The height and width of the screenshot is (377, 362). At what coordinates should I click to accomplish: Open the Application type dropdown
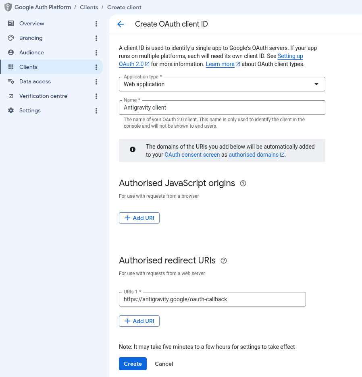click(x=222, y=84)
